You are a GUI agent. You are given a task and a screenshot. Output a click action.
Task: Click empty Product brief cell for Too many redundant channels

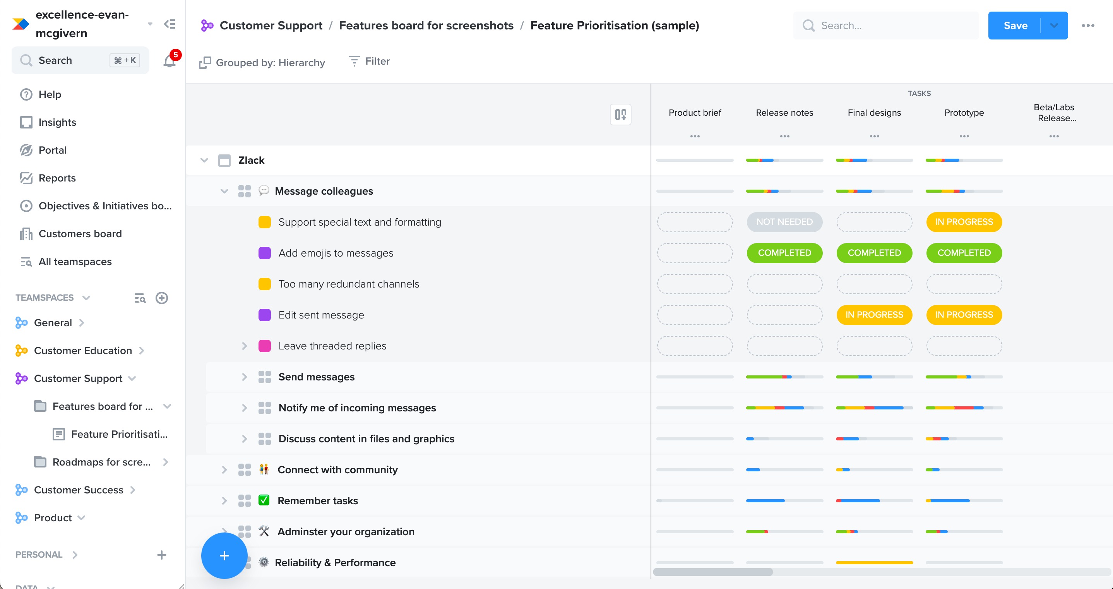click(695, 284)
